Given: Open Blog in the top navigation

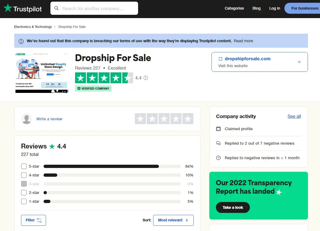Looking at the screenshot, I should pos(256,8).
